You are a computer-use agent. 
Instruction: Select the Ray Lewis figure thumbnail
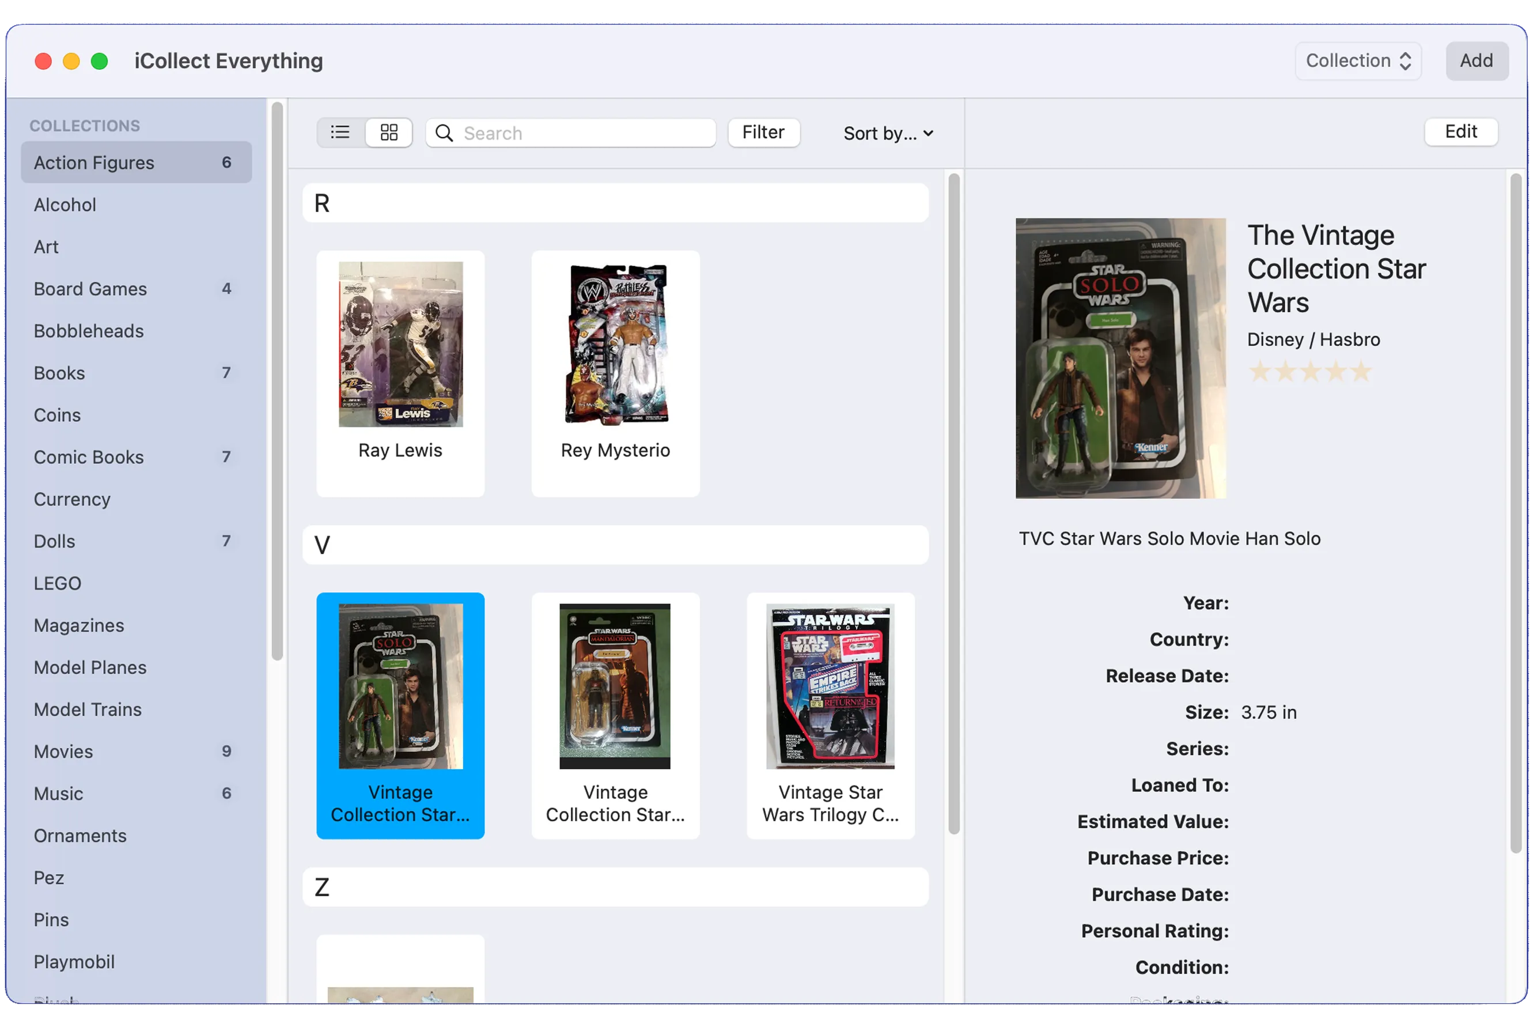click(x=400, y=345)
